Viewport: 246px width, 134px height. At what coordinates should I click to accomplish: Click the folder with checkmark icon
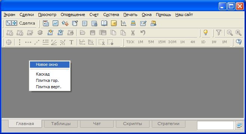(x=30, y=33)
